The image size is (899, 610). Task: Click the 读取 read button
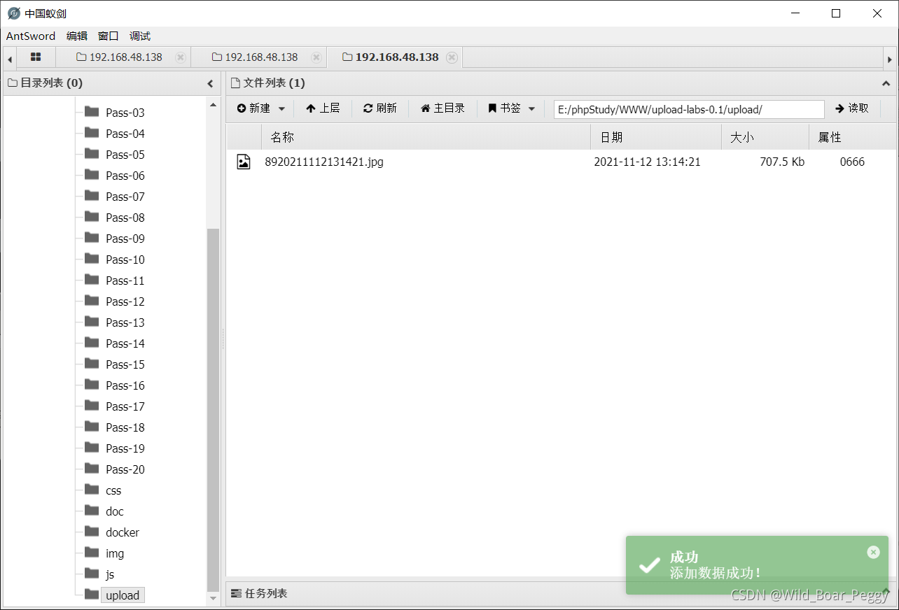(852, 108)
